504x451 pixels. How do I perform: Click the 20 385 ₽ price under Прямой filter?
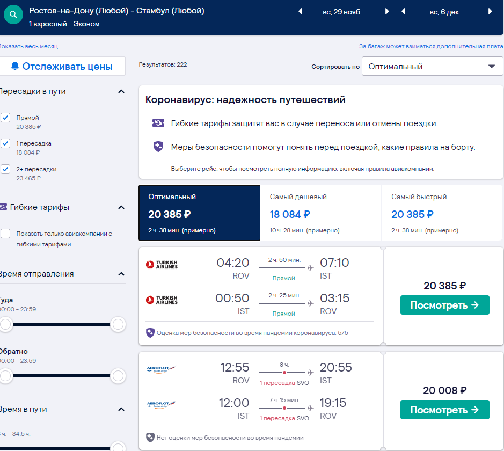click(x=28, y=127)
